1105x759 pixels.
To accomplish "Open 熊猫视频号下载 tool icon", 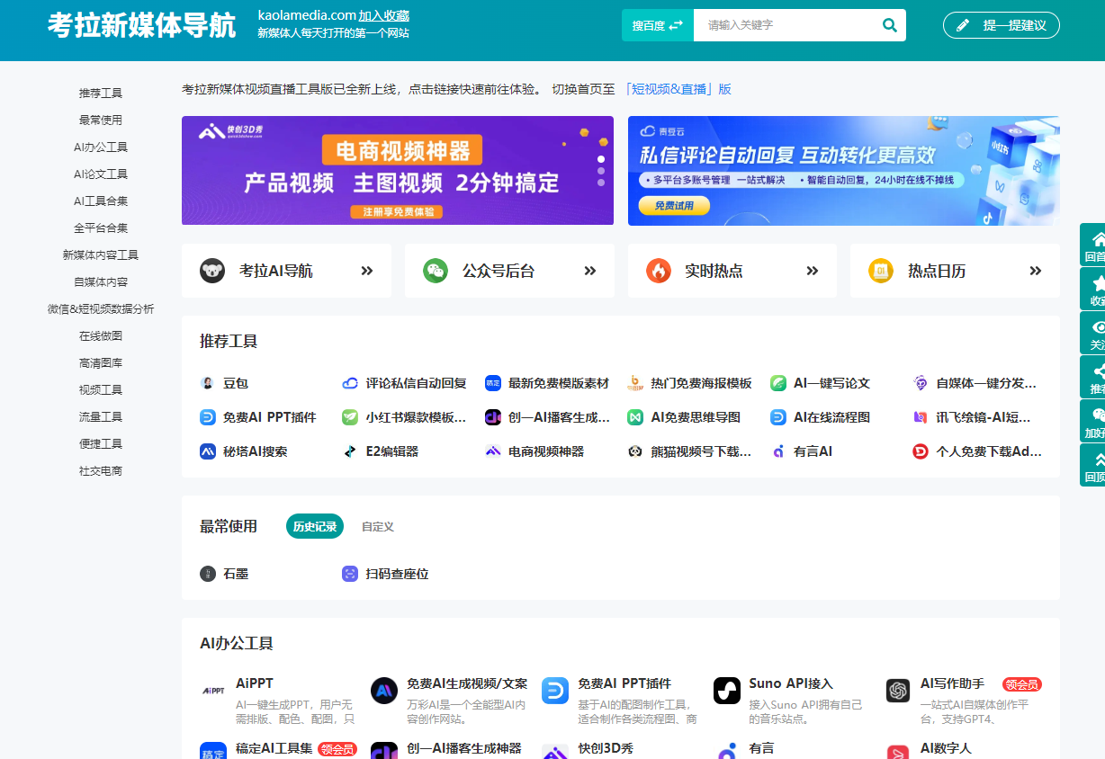I will [635, 451].
